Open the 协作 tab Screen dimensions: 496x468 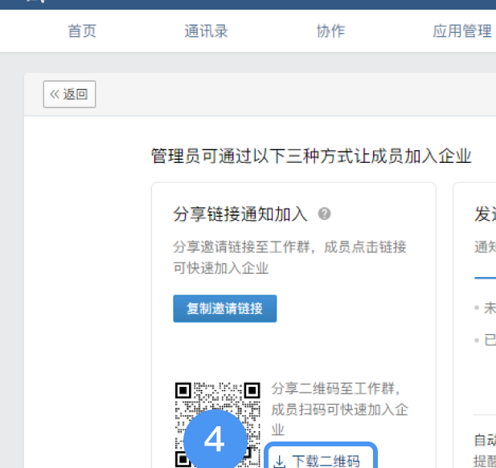(x=330, y=31)
